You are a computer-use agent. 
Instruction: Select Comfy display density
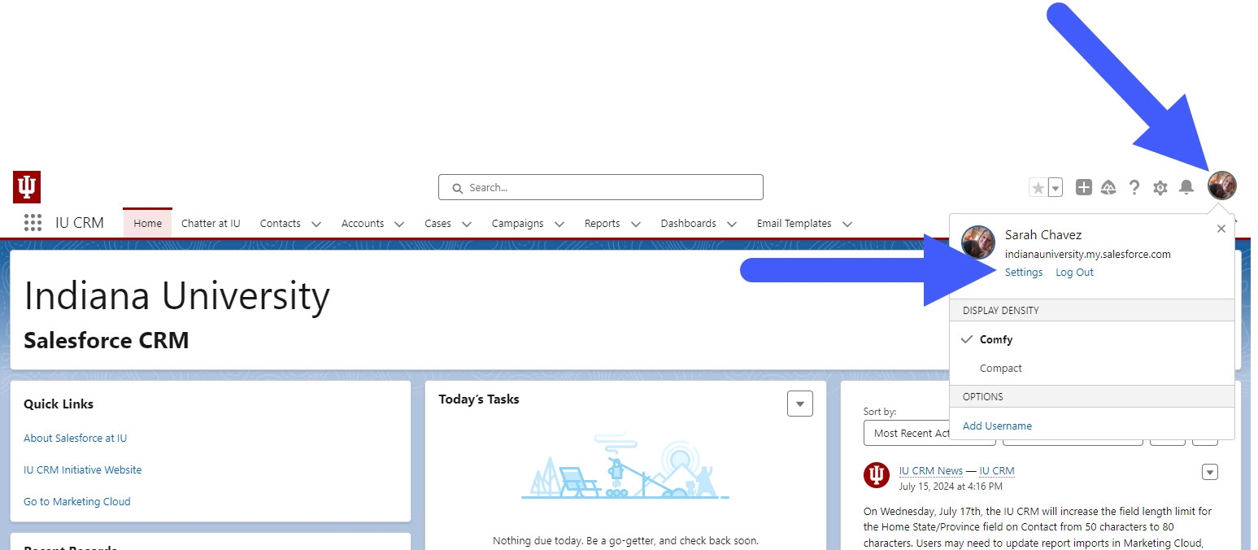(x=996, y=339)
